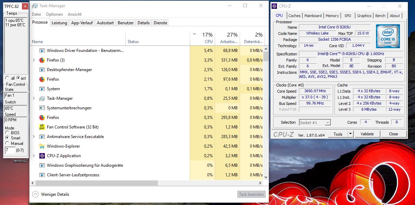This screenshot has height=205, width=415.
Task: Switch to the Benutzer tab
Action: pos(126,23)
